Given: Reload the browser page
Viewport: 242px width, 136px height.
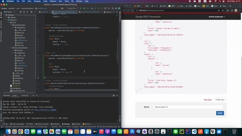Looking at the screenshot, I should (132, 11).
